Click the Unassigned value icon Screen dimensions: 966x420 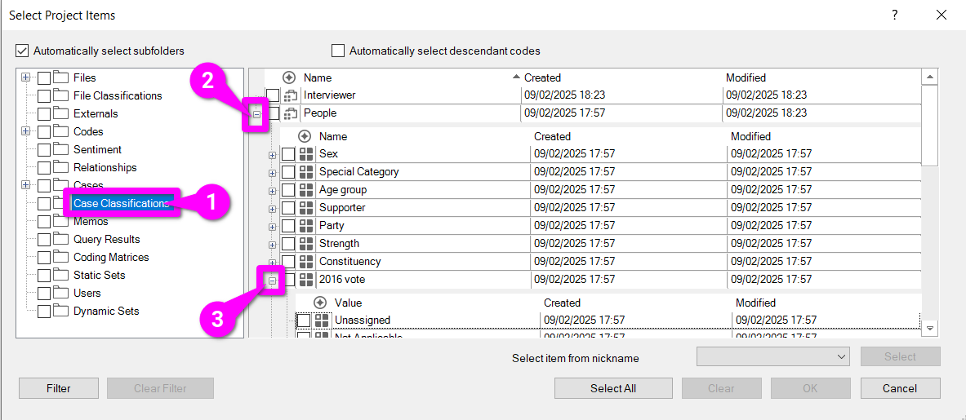click(322, 321)
